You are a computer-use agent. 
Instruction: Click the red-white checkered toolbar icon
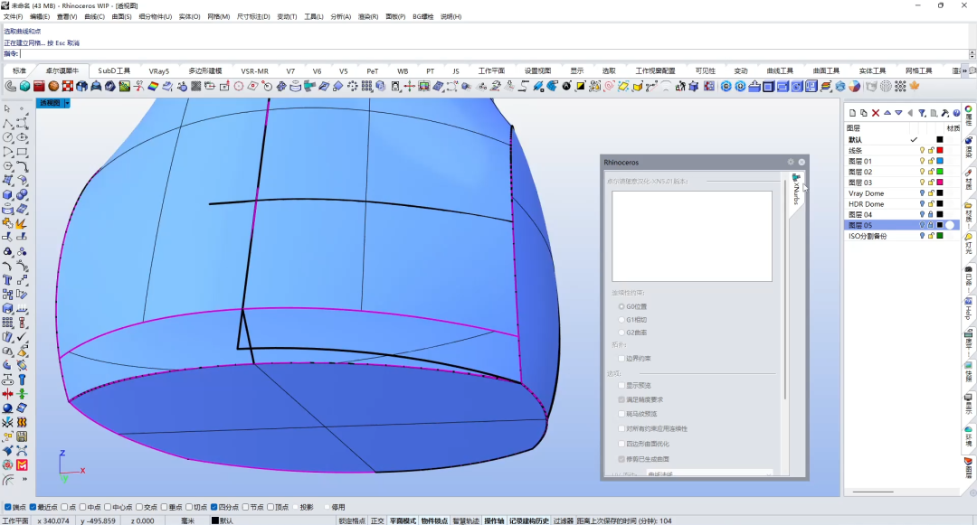pos(68,87)
